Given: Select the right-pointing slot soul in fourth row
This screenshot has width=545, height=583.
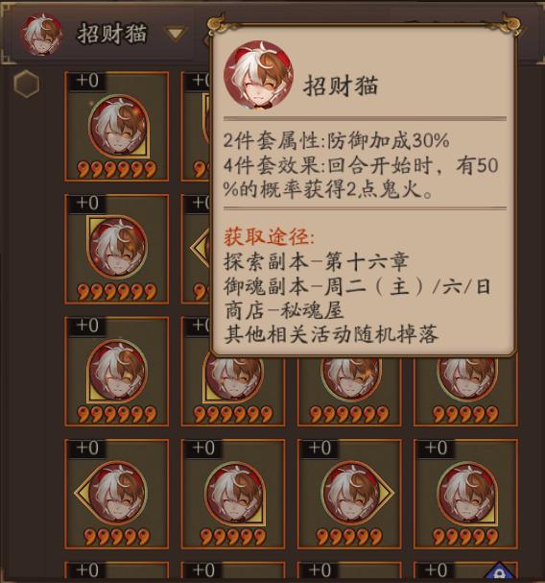Looking at the screenshot, I should coord(349,494).
